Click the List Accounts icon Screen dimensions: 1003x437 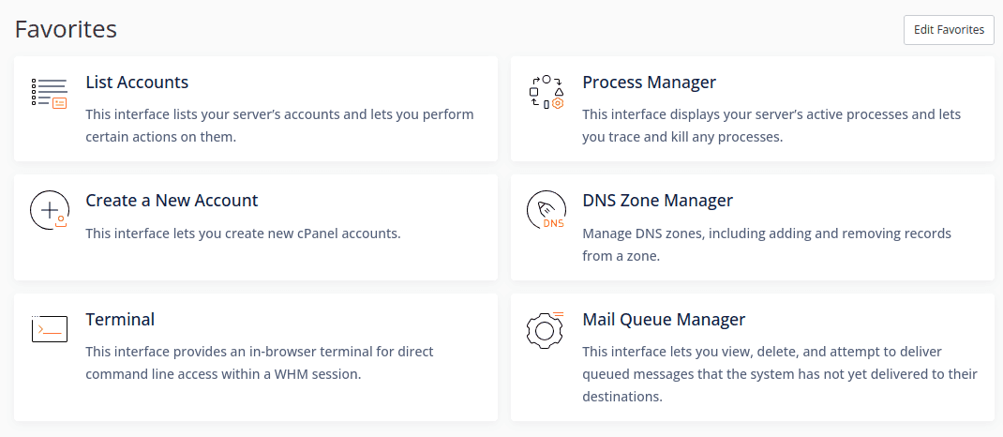pyautogui.click(x=49, y=93)
